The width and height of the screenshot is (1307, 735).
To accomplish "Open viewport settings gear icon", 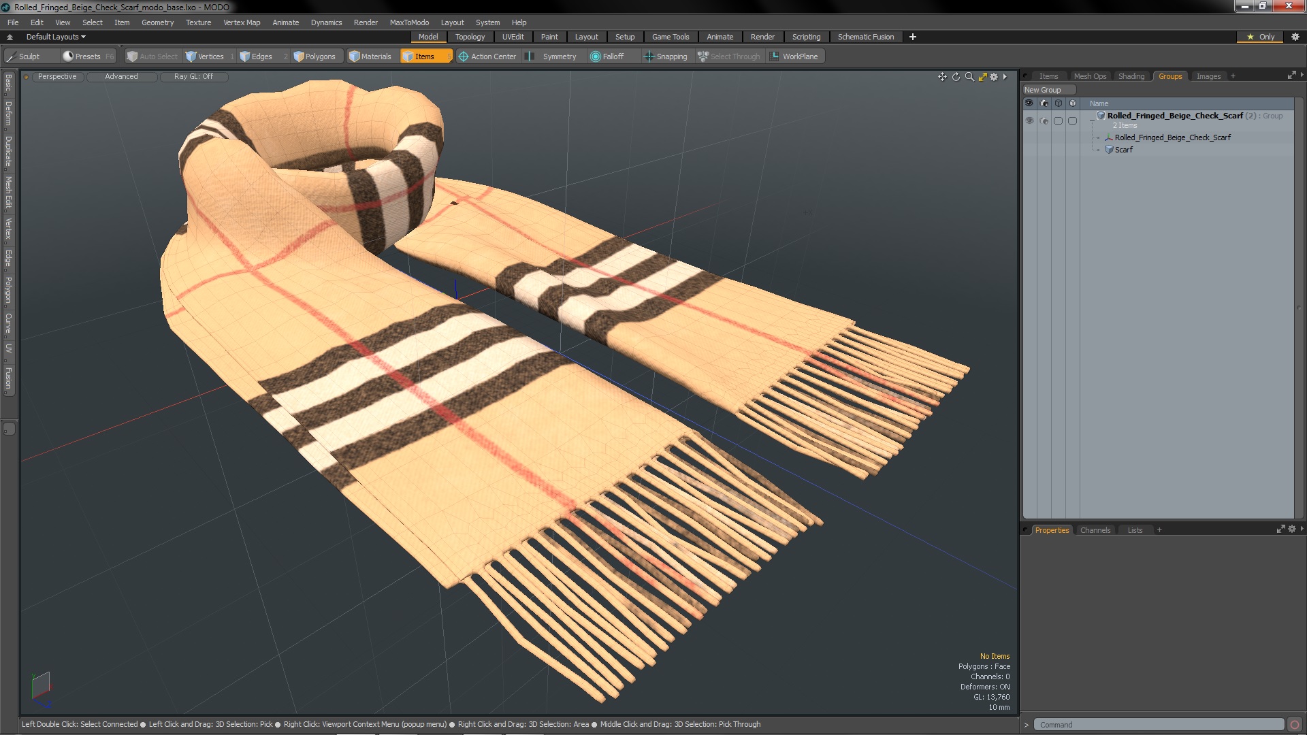I will [x=994, y=77].
